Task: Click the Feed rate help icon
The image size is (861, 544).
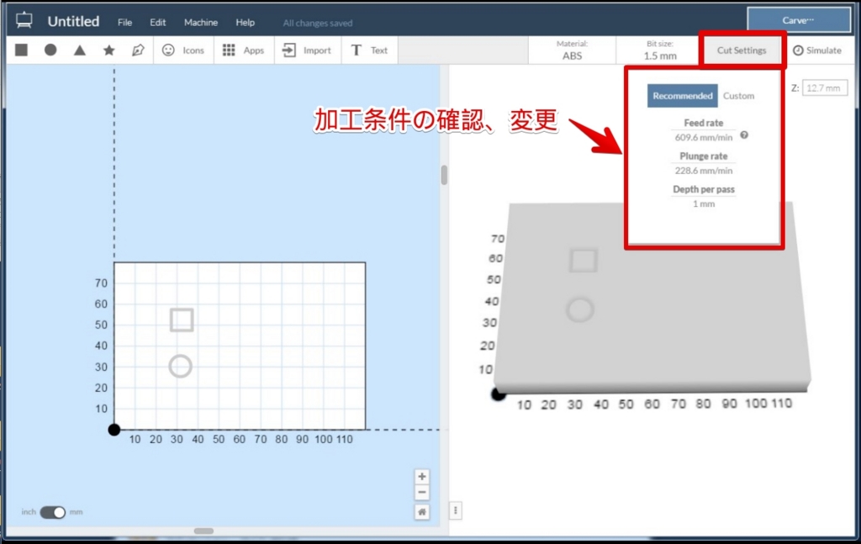Action: tap(744, 135)
